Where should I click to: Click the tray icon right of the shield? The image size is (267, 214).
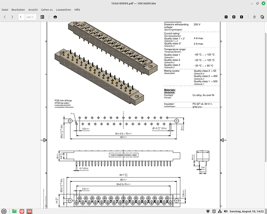pos(214,211)
